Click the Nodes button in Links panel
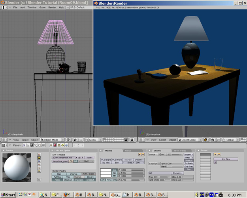The width and height of the screenshot is (247, 198). tap(90, 158)
